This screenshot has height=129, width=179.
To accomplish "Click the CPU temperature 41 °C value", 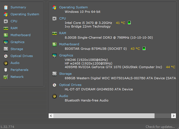I will 121,23.
